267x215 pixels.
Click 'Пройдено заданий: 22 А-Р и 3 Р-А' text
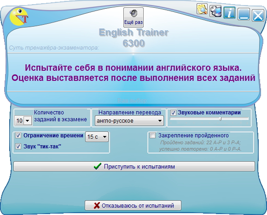tap(200, 142)
